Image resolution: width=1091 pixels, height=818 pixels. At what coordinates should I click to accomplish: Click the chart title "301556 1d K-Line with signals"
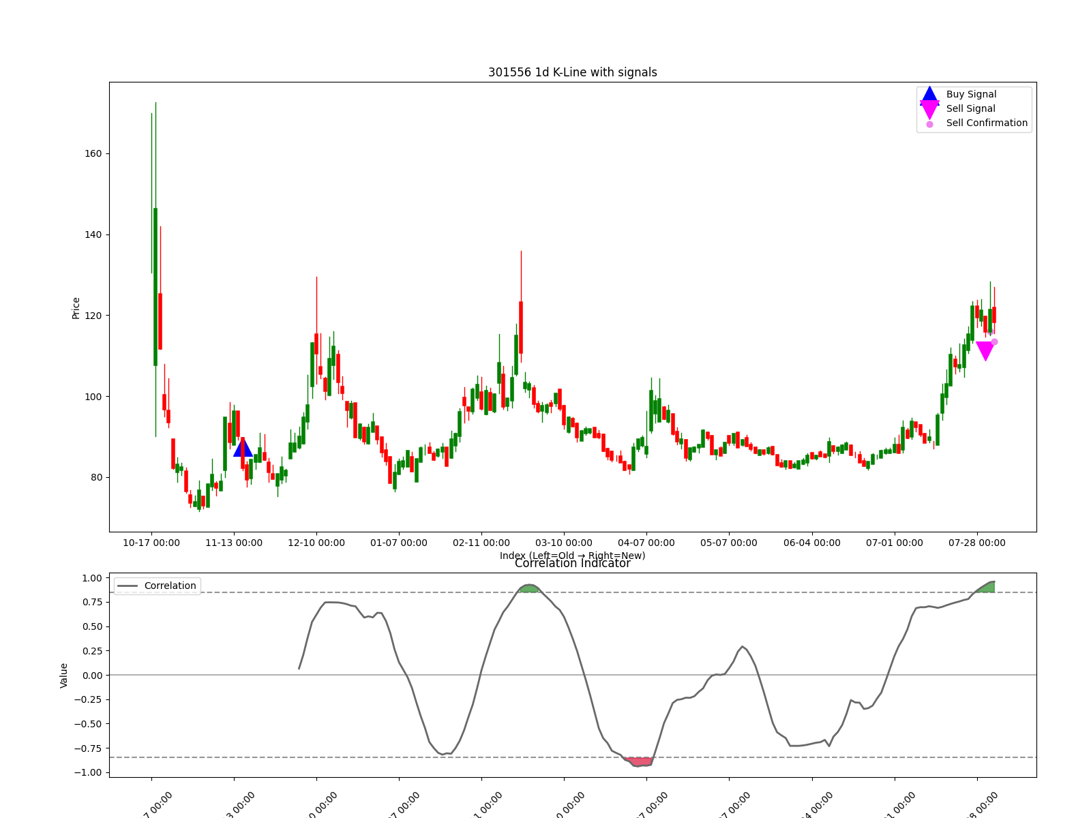[573, 72]
